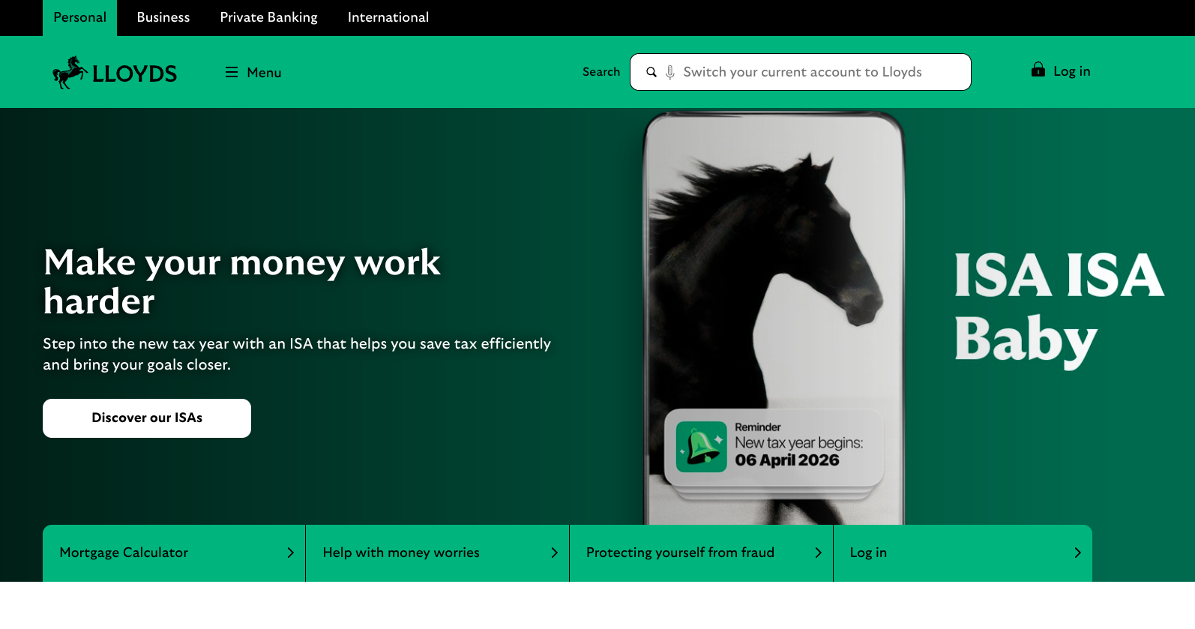This screenshot has width=1195, height=629.
Task: Click the green bell reminder icon
Action: pos(702,447)
